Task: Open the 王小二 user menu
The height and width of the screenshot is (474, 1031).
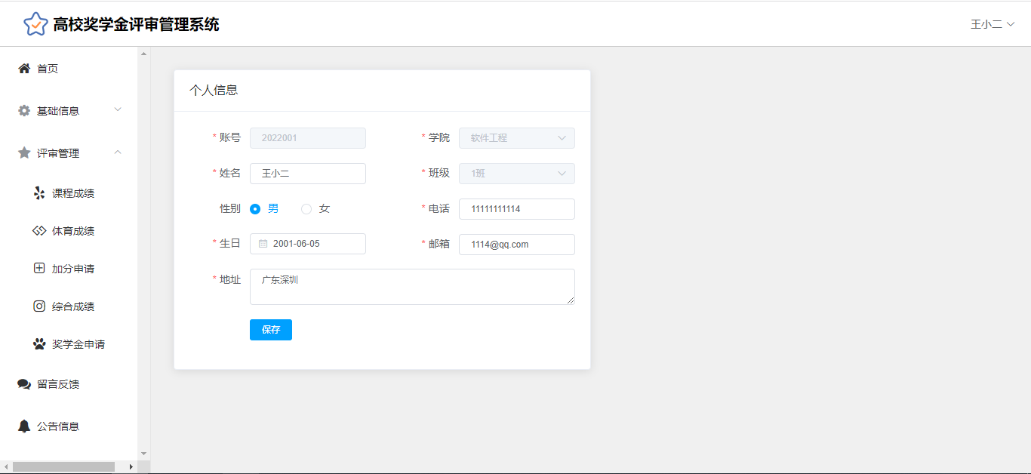Action: (x=992, y=24)
